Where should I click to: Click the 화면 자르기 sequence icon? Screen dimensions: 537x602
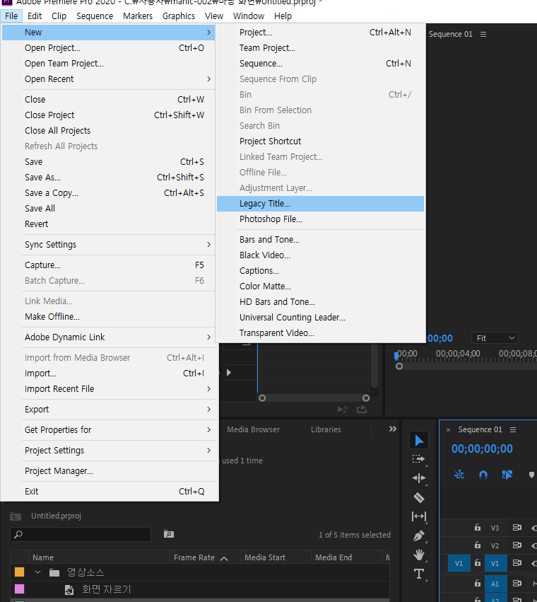69,590
